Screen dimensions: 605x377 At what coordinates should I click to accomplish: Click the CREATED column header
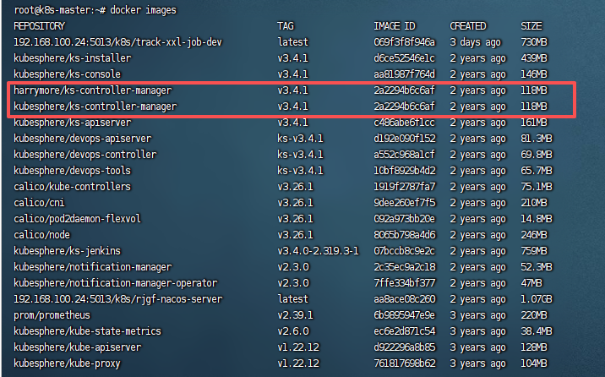(468, 26)
